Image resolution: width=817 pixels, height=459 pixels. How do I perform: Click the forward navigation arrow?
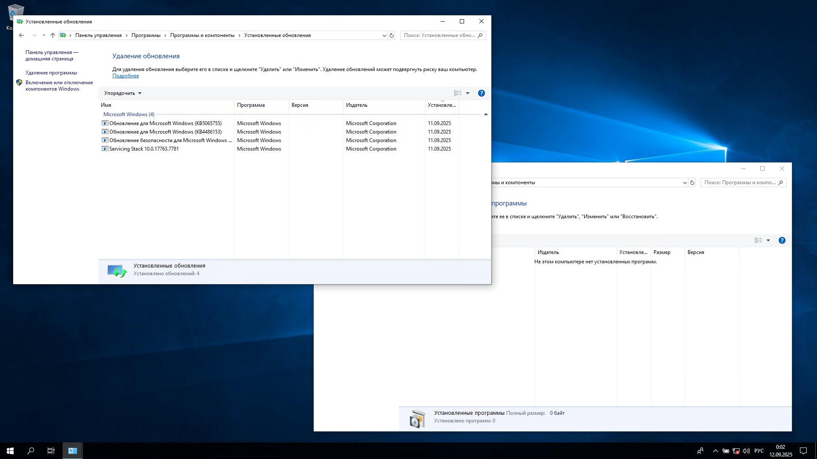[34, 35]
